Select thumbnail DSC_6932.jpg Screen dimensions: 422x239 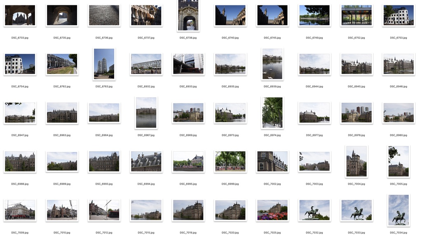pos(146,64)
